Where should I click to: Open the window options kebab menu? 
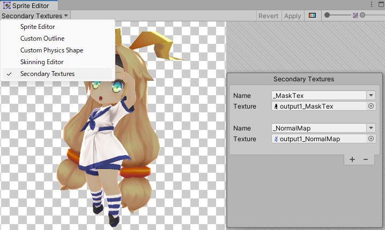click(x=372, y=4)
